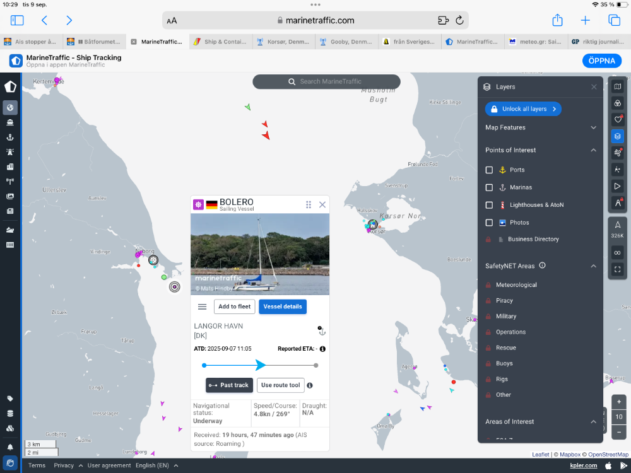This screenshot has height=473, width=631.
Task: Click the Search MarineTraffic field
Action: coord(326,81)
